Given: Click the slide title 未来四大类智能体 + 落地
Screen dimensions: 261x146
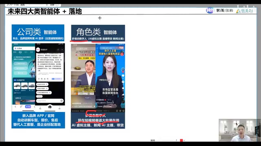Looking at the screenshot, I should point(44,11).
